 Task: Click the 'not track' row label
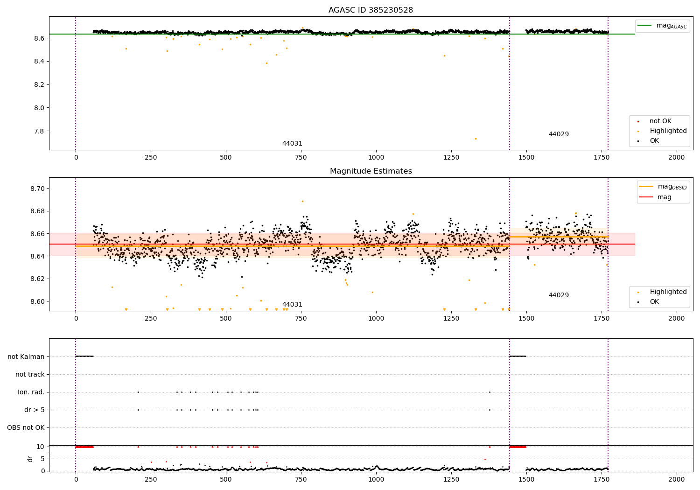click(30, 375)
